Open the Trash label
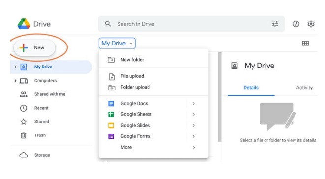 click(40, 135)
